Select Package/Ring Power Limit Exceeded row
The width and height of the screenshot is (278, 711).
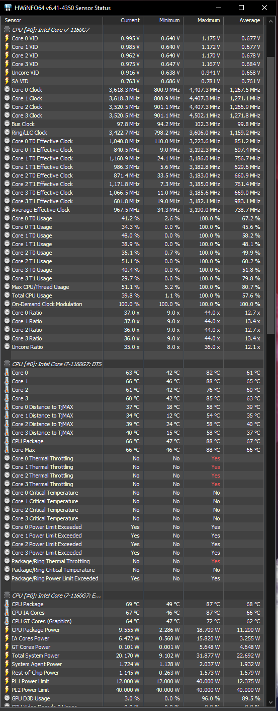point(133,578)
